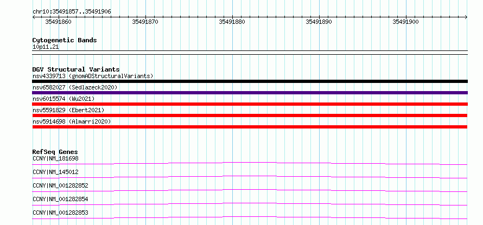Click the red nsv6015574 Wu2021 bar
Viewport: 483px width, 225px height.
pos(250,104)
